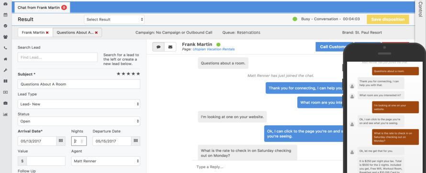Switch to Chat from Frank Martin tab
The height and width of the screenshot is (173, 426).
(x=42, y=8)
